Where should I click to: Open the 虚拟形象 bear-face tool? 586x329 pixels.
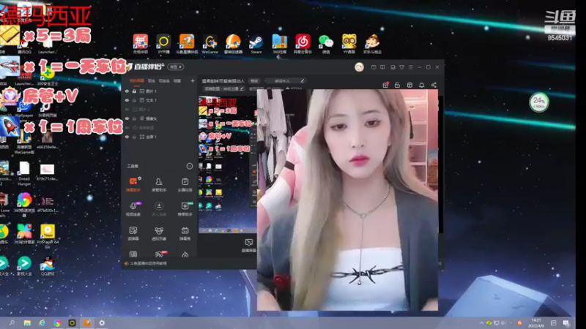(159, 233)
